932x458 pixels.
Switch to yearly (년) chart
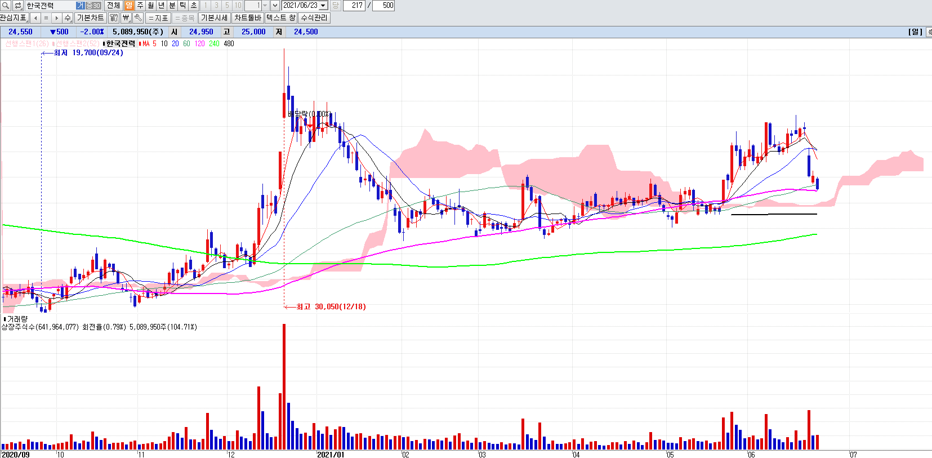click(161, 6)
